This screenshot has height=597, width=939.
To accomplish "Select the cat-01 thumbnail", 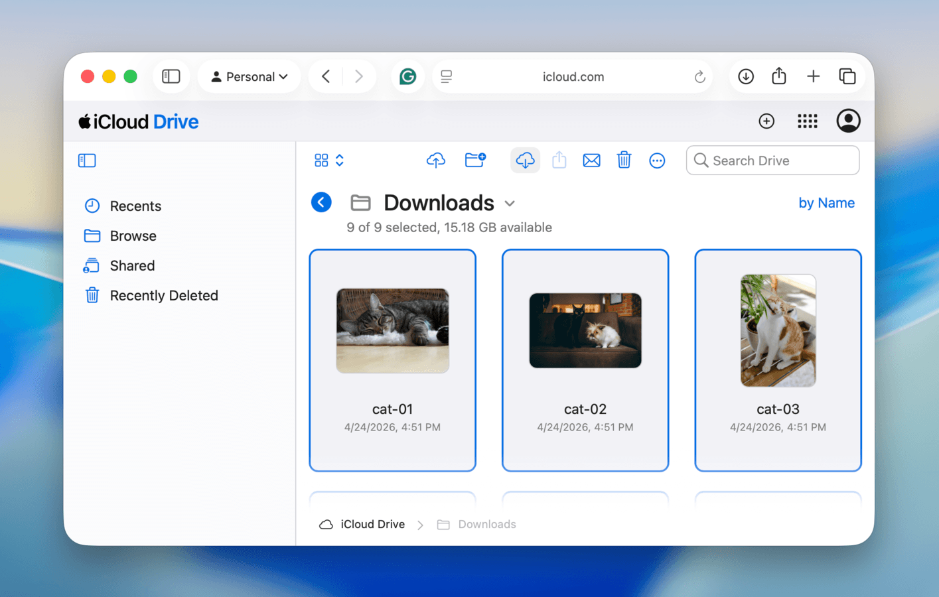I will (393, 330).
